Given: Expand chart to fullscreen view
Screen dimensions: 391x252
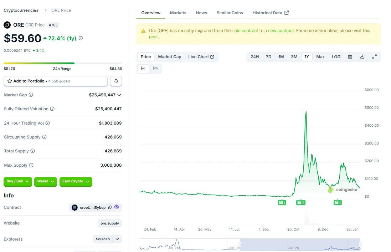Looking at the screenshot, I should tap(375, 56).
